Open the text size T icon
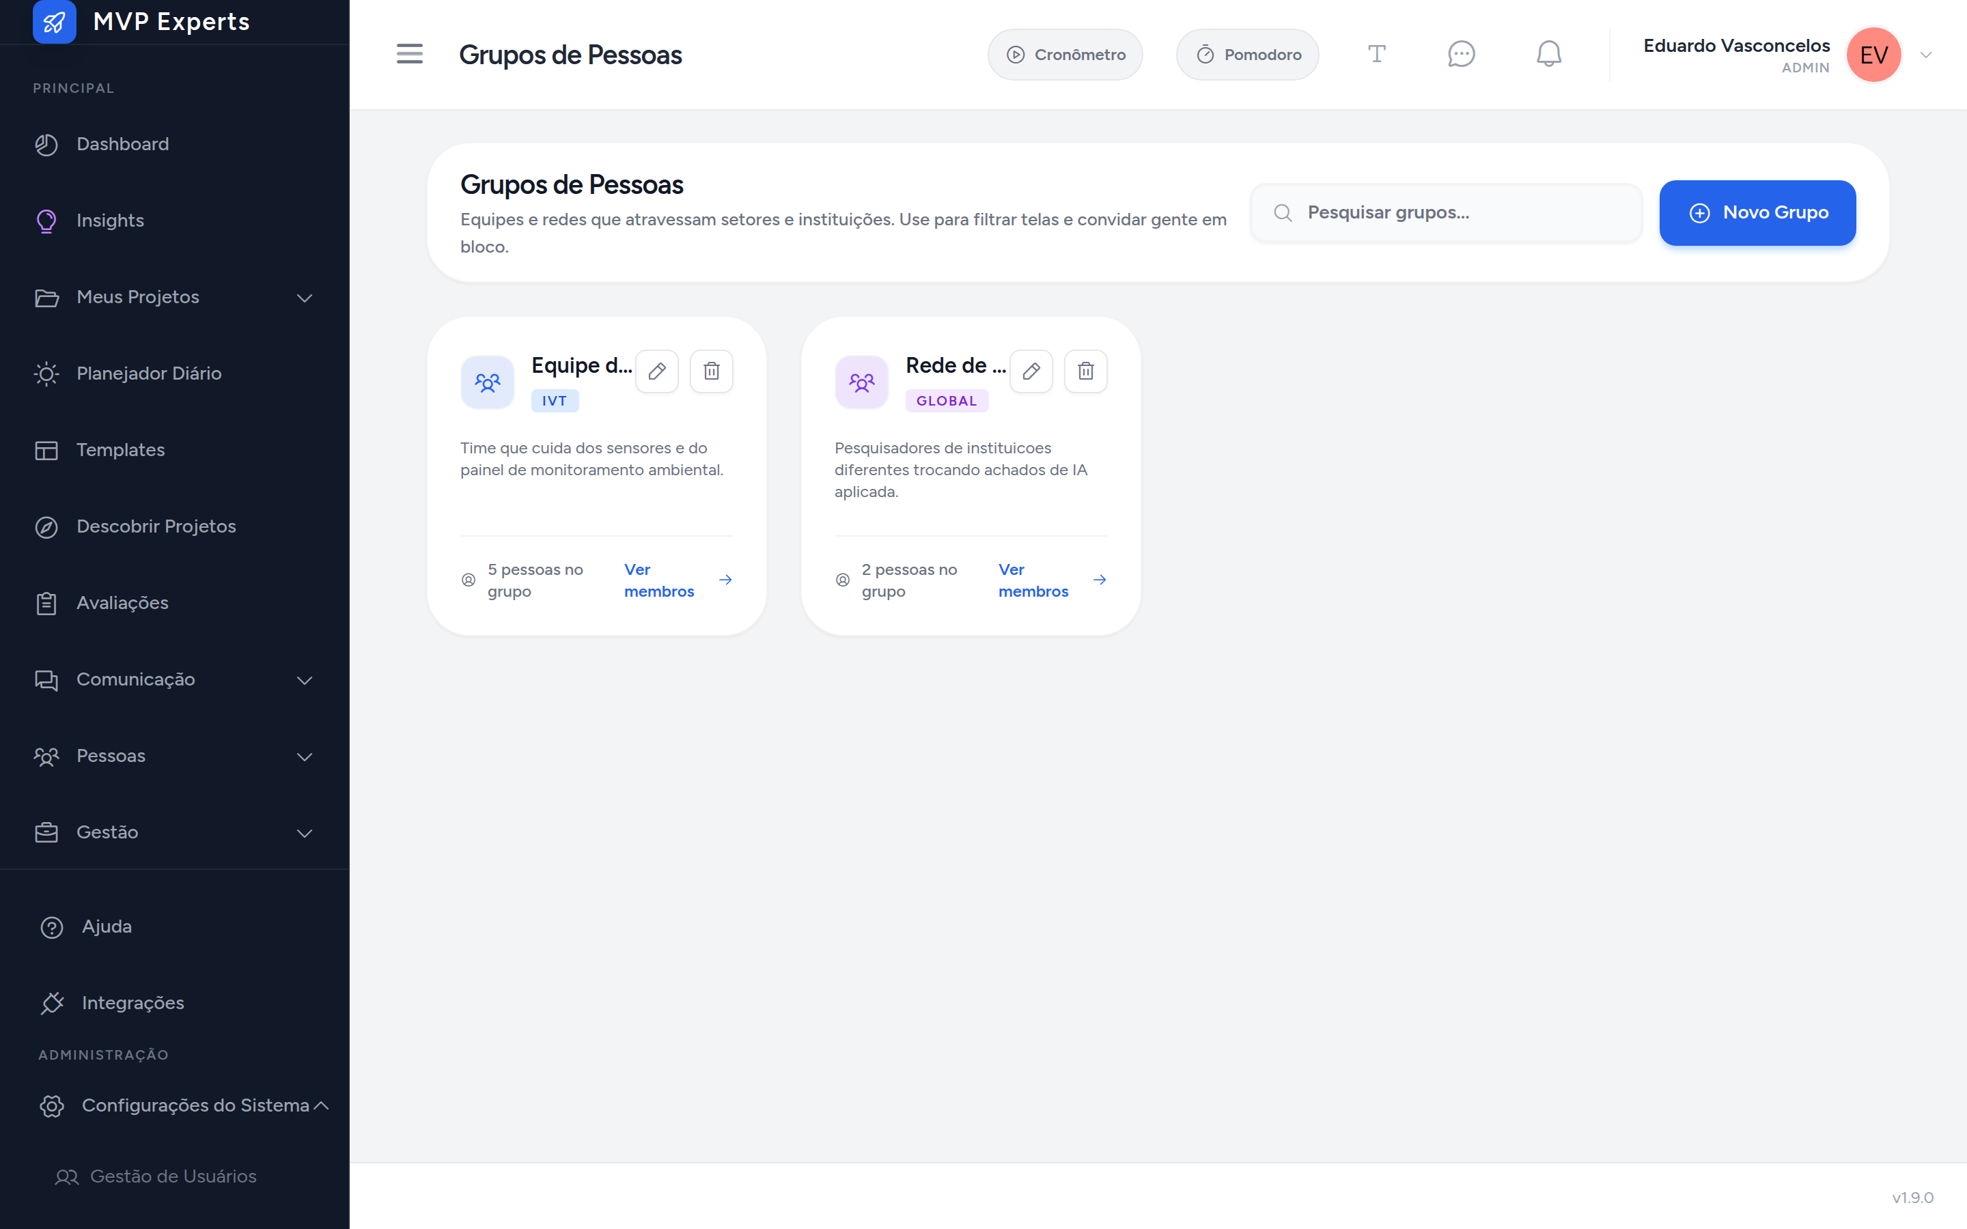This screenshot has width=1967, height=1229. pyautogui.click(x=1377, y=54)
